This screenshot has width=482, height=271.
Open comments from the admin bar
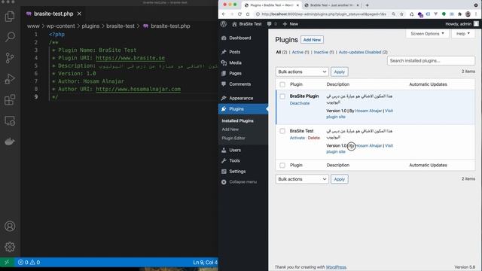pos(272,24)
